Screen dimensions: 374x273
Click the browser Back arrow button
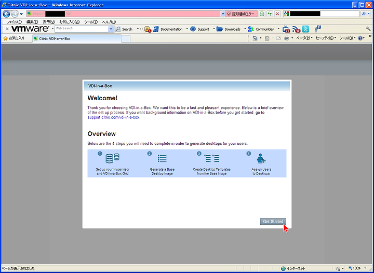(x=6, y=14)
